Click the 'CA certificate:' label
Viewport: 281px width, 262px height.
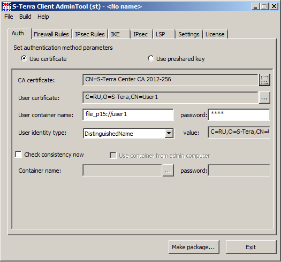pyautogui.click(x=36, y=80)
